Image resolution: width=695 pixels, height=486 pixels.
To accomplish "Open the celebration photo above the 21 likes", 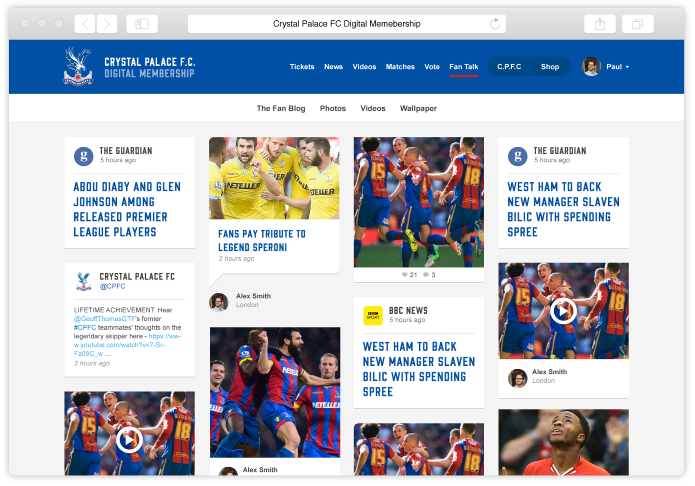I will (x=419, y=202).
